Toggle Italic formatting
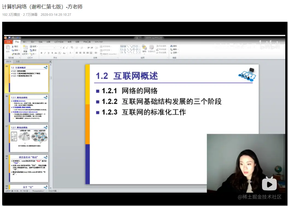The height and width of the screenshot is (206, 288). 45,53
